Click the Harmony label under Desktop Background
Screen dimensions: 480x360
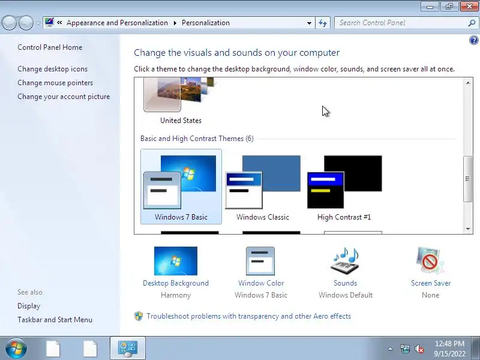(x=176, y=295)
